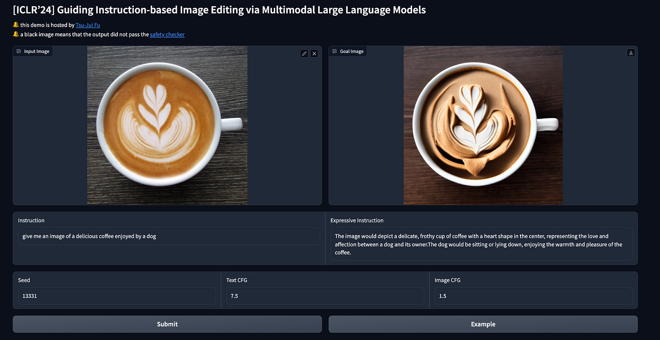Open the safety checker link
This screenshot has height=340, width=660.
tap(167, 34)
